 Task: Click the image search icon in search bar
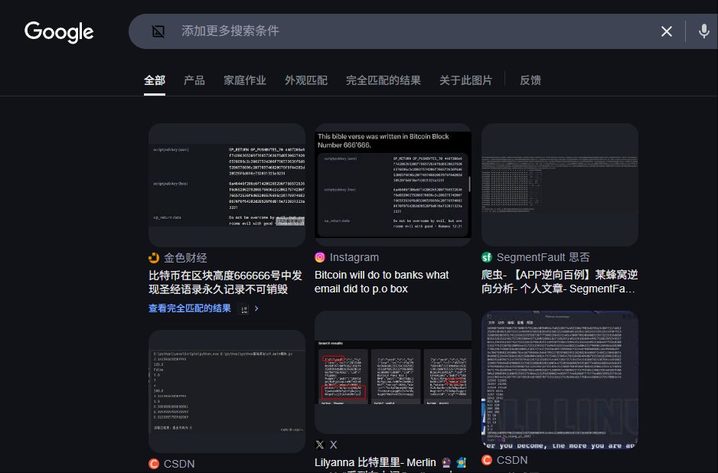coord(158,31)
